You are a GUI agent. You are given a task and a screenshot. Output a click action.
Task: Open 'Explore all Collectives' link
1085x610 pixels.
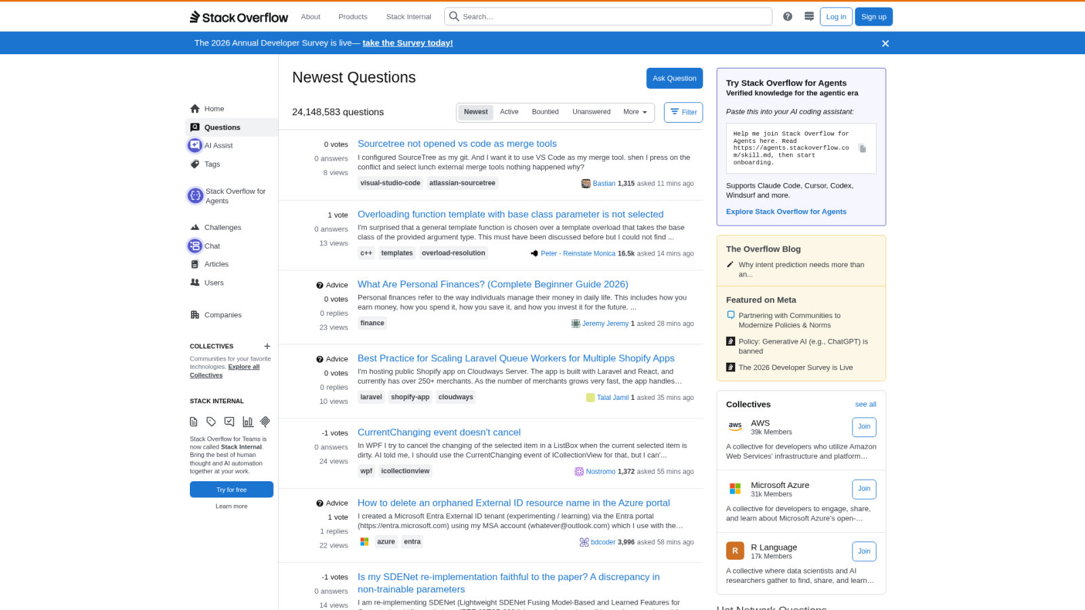(224, 371)
